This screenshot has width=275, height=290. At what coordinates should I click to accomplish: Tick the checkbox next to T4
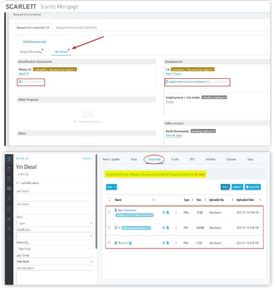point(109,227)
